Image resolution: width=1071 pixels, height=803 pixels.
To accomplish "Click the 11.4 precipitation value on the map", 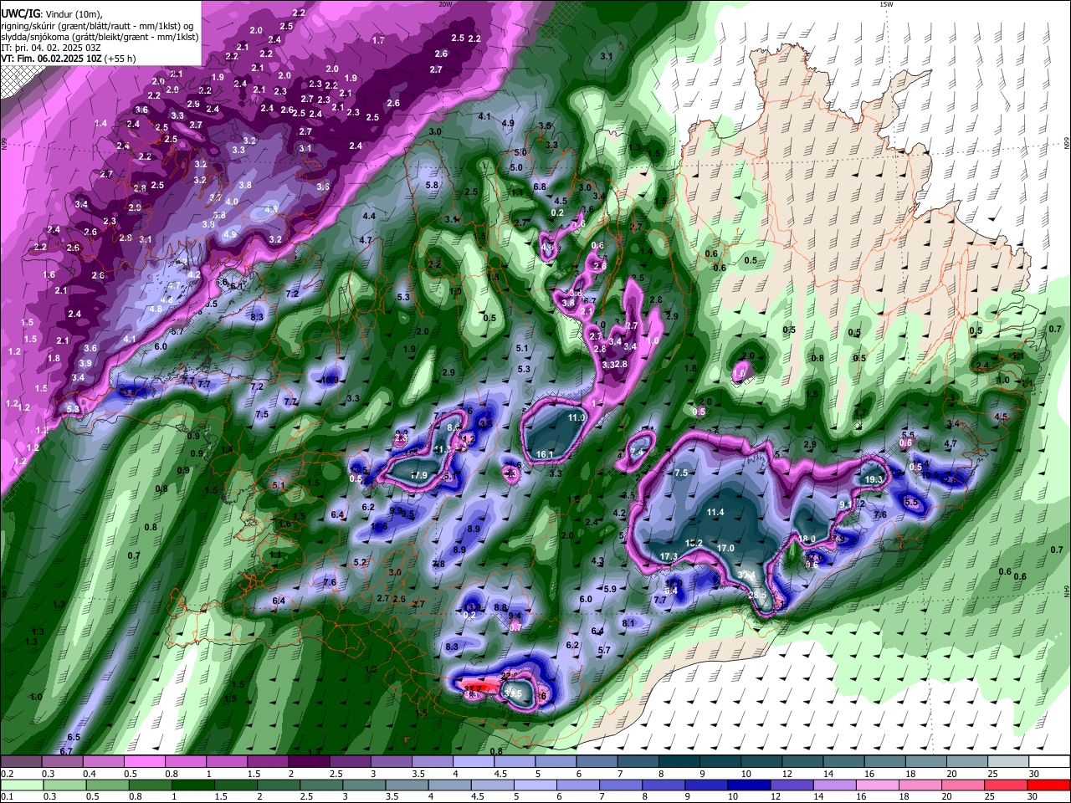I will pos(715,512).
